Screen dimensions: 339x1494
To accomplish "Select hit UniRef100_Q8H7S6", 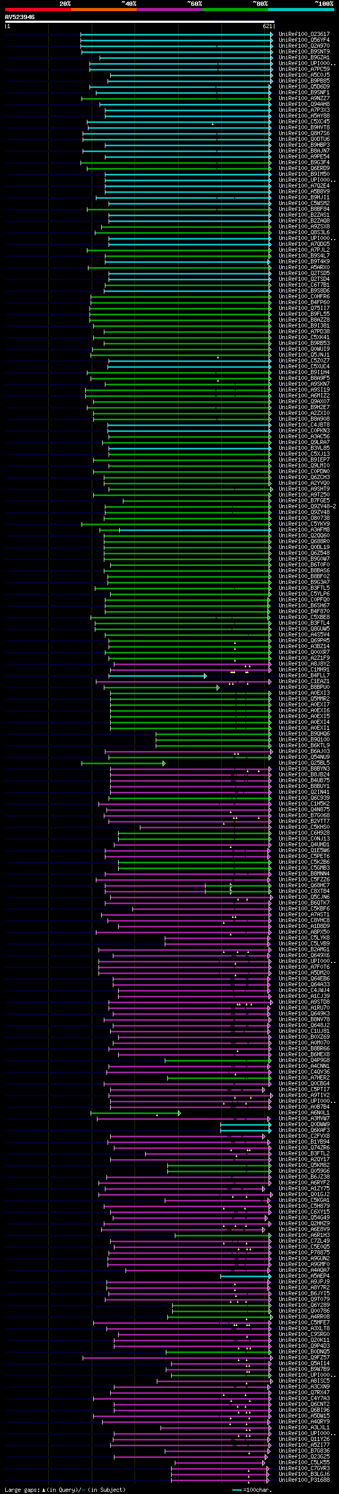I will [304, 134].
